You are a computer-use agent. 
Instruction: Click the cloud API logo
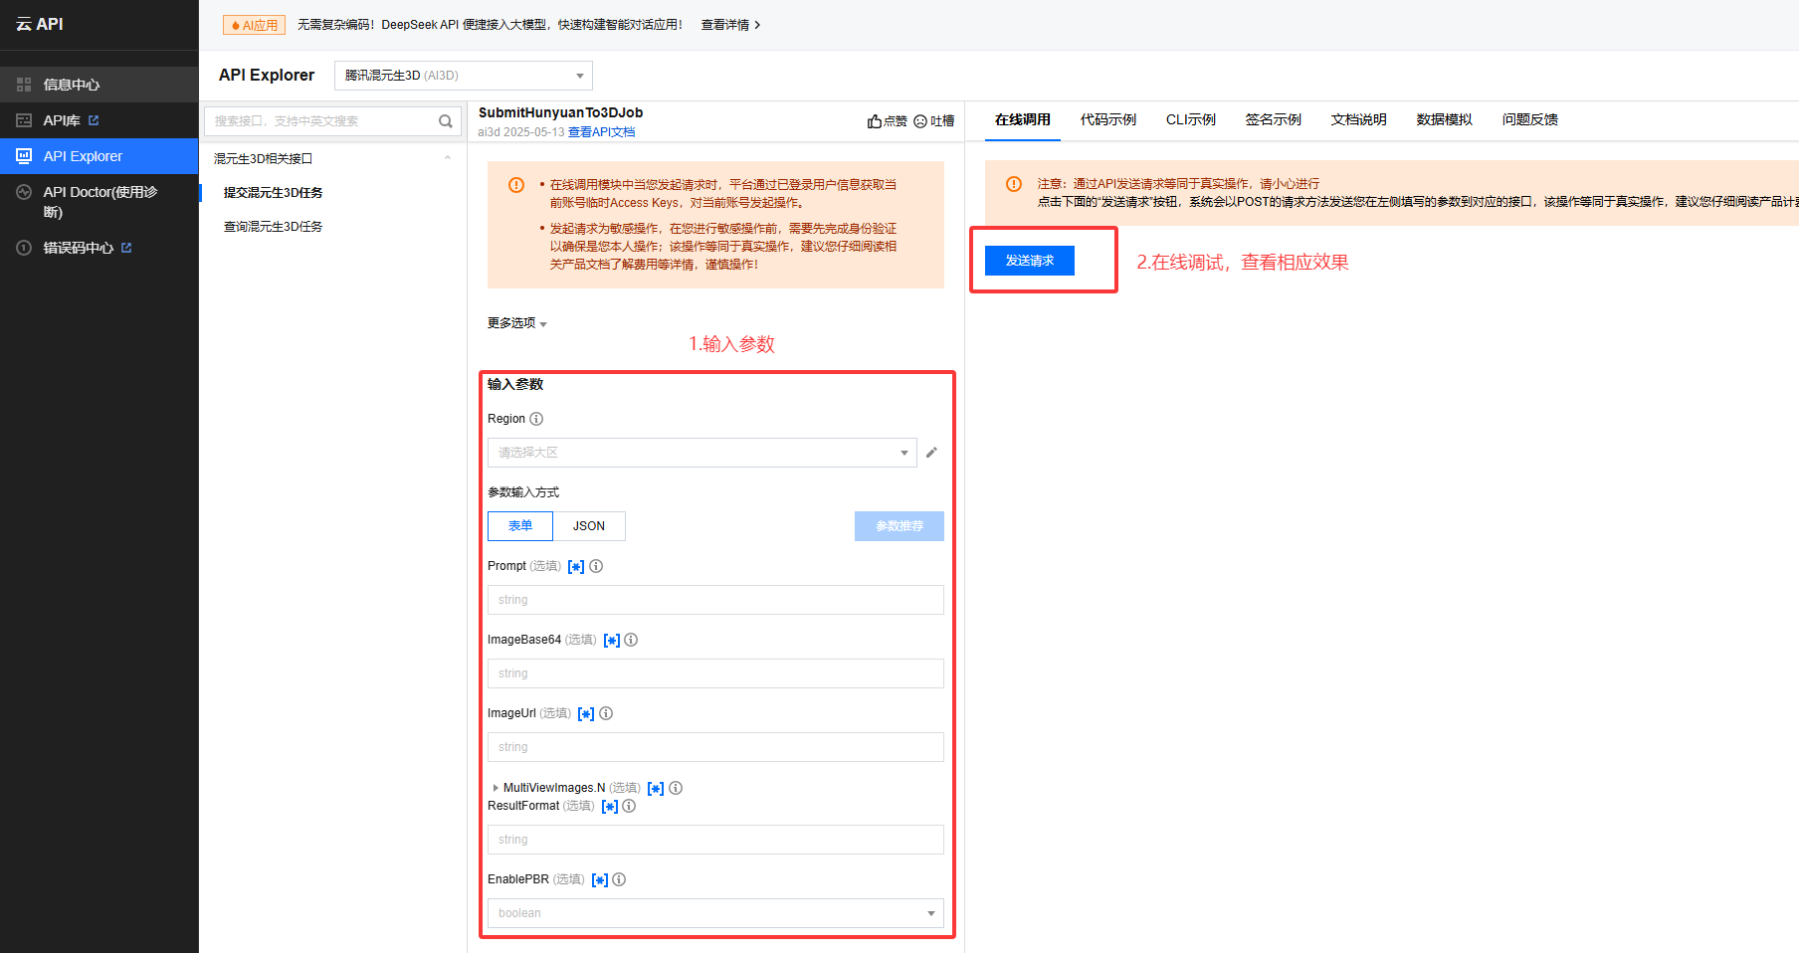40,24
